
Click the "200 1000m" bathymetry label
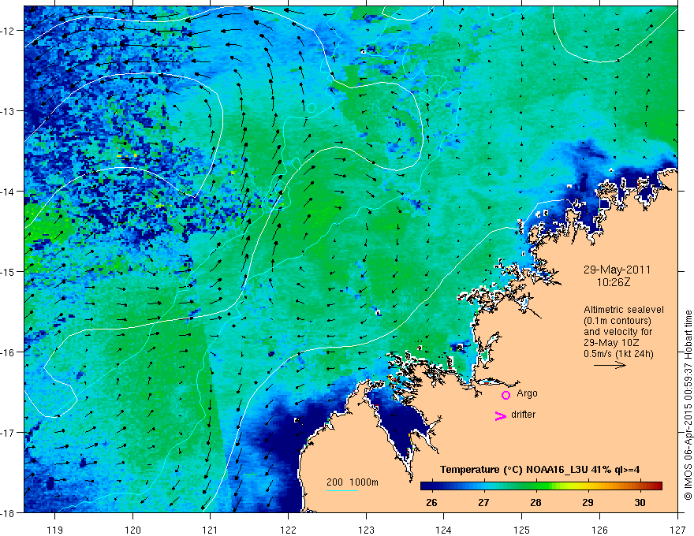pyautogui.click(x=353, y=482)
